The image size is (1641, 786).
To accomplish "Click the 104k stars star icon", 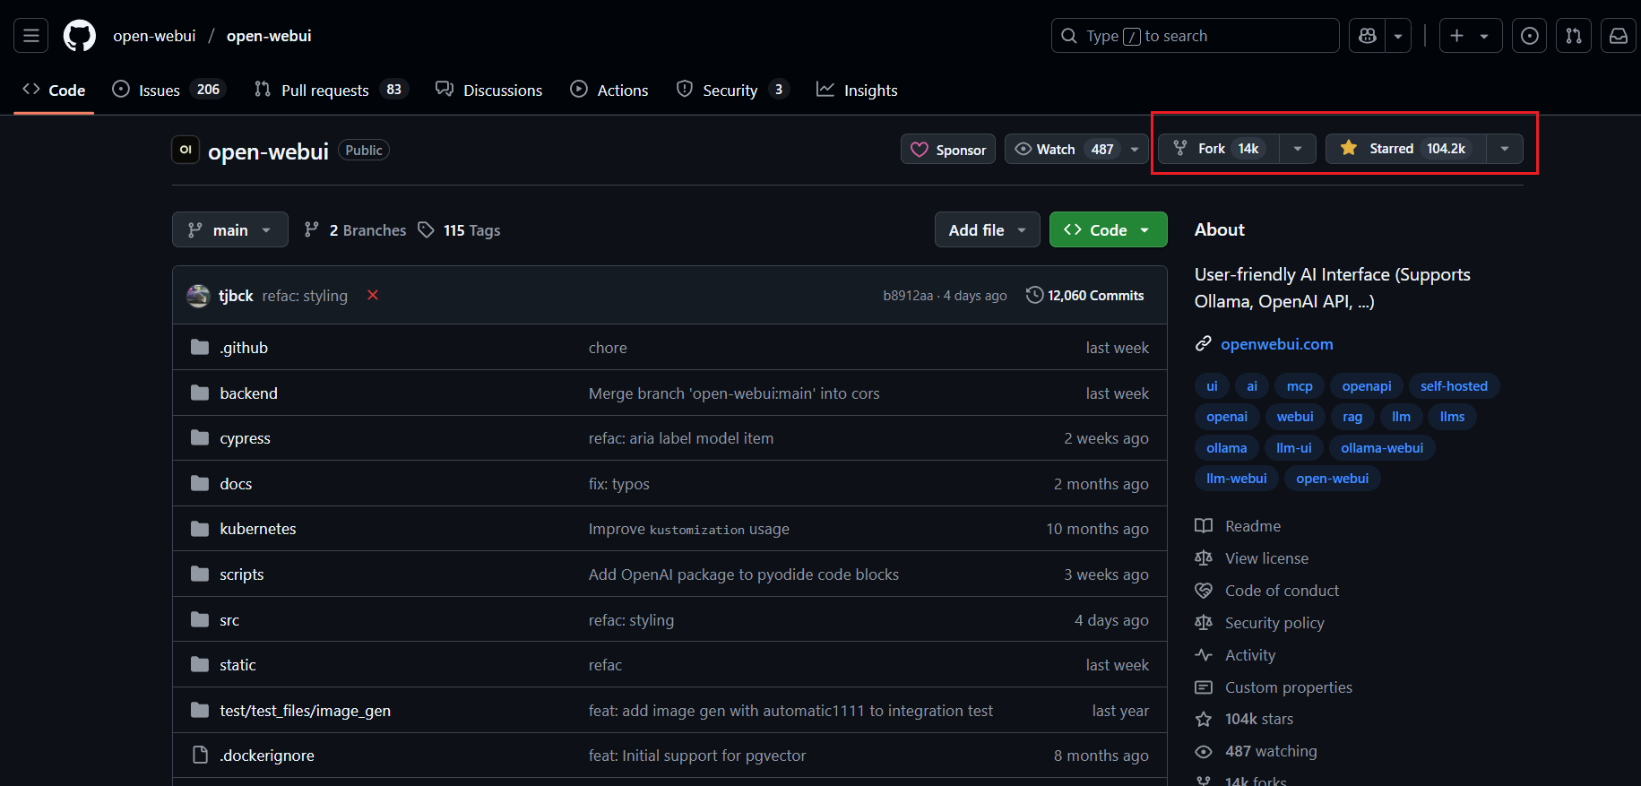I will (1204, 719).
